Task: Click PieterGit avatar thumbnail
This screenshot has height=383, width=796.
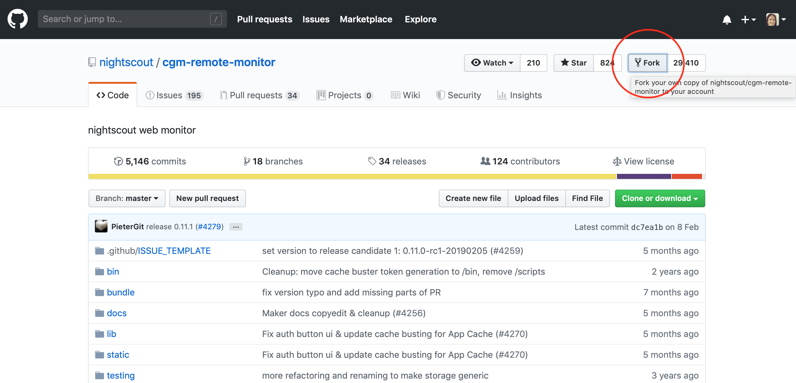Action: [101, 226]
